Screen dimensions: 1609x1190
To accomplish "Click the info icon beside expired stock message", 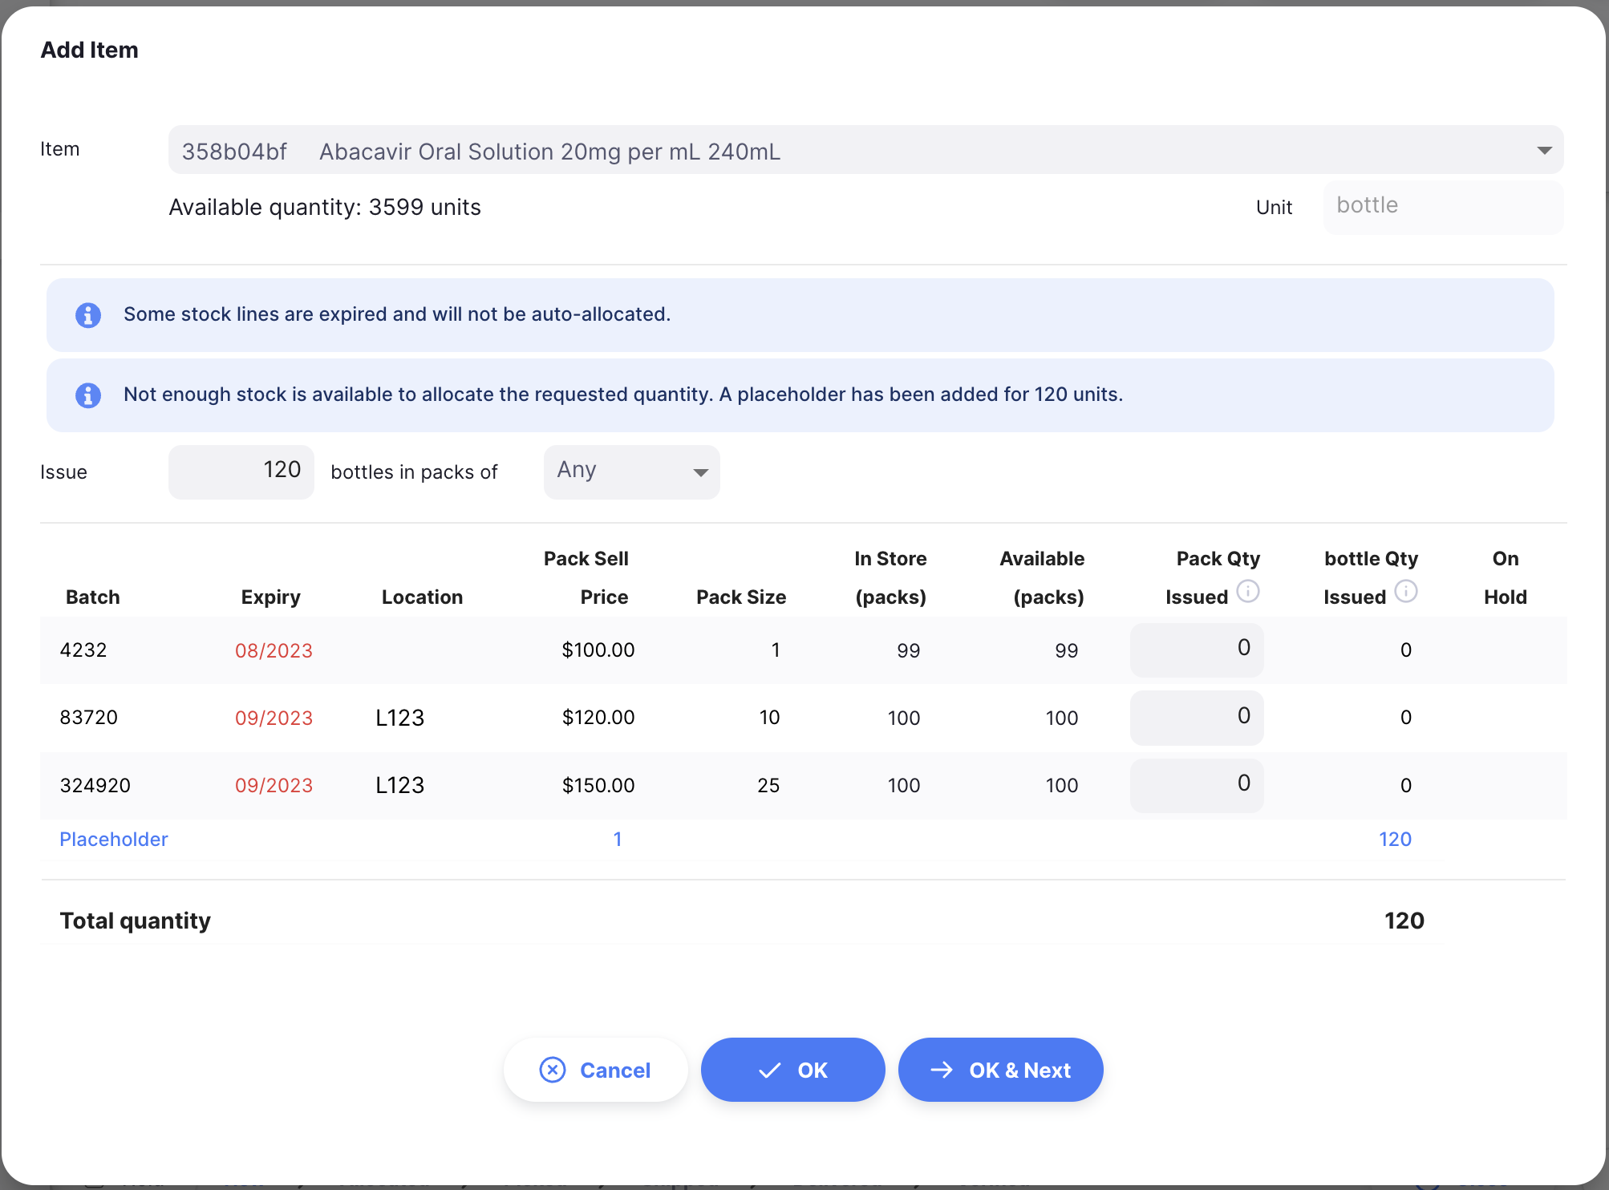I will click(88, 315).
